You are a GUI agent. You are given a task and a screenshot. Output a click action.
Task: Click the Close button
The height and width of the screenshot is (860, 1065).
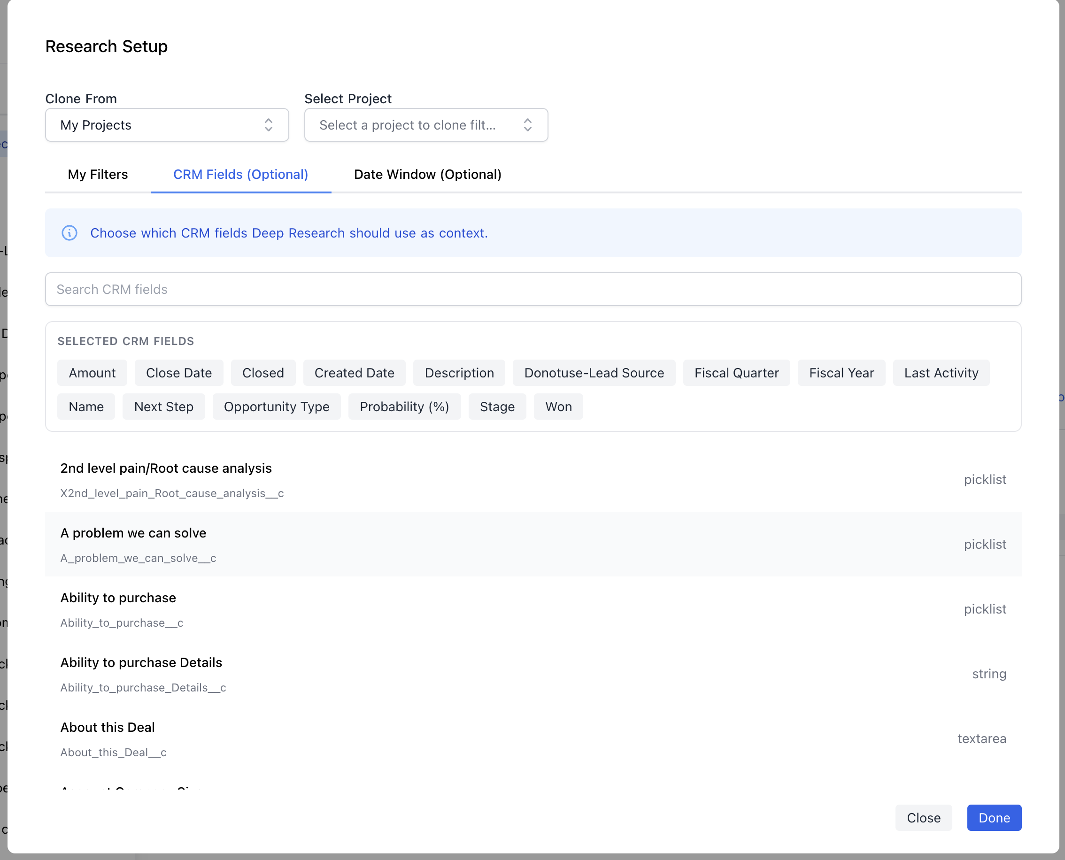tap(923, 817)
